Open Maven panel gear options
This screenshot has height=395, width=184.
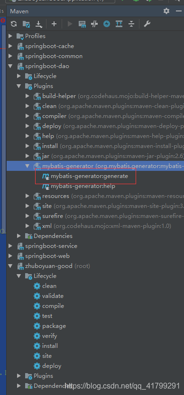(x=166, y=11)
